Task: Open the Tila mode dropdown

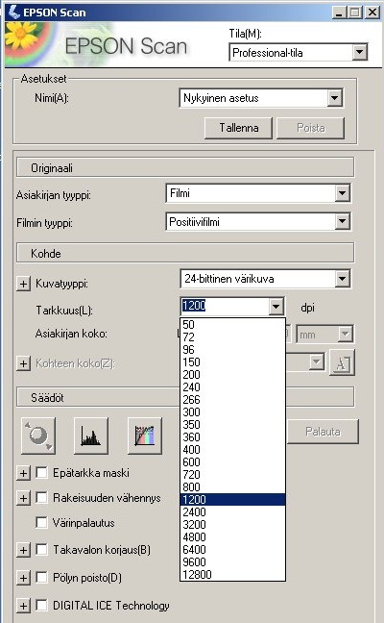Action: (359, 52)
